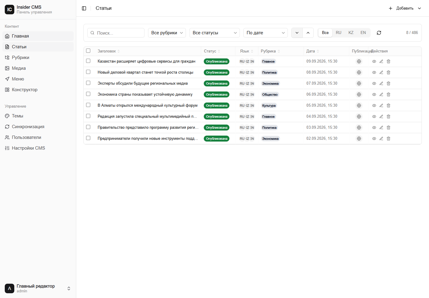The height and width of the screenshot is (298, 429).
Task: Open Настройки CMS in the sidebar
Action: click(x=38, y=148)
